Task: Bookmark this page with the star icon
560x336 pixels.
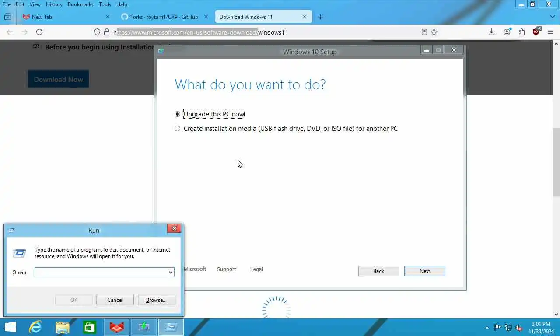Action: [434, 32]
